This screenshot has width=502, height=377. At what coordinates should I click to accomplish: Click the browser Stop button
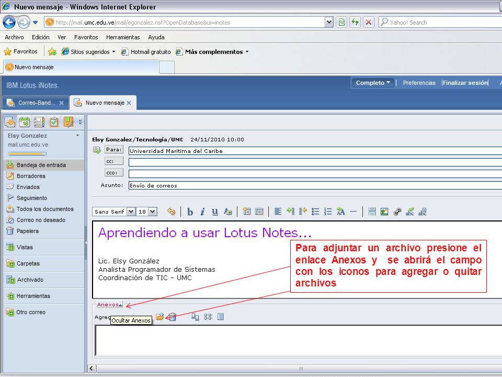(369, 22)
